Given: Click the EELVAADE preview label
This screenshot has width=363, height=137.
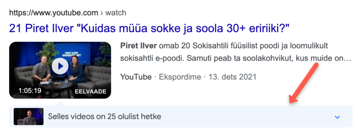Looking at the screenshot, I should [x=90, y=92].
